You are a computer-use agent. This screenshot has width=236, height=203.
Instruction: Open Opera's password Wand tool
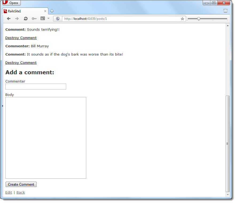(34, 18)
